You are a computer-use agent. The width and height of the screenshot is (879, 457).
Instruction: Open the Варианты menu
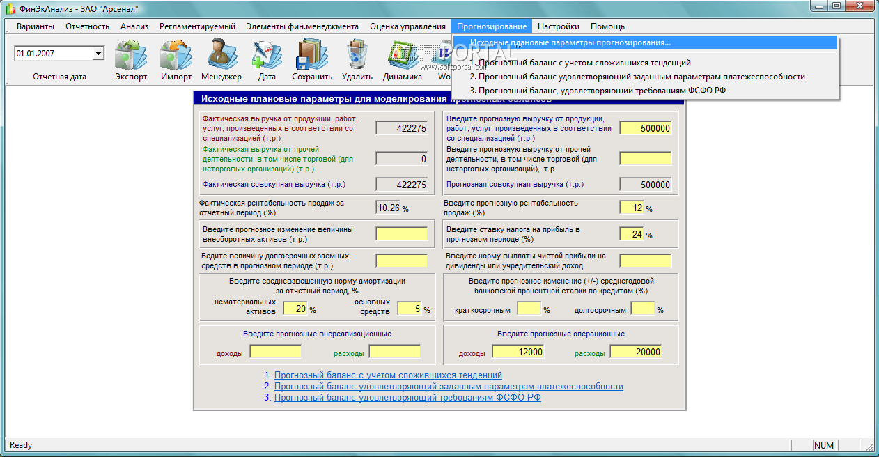coord(35,26)
